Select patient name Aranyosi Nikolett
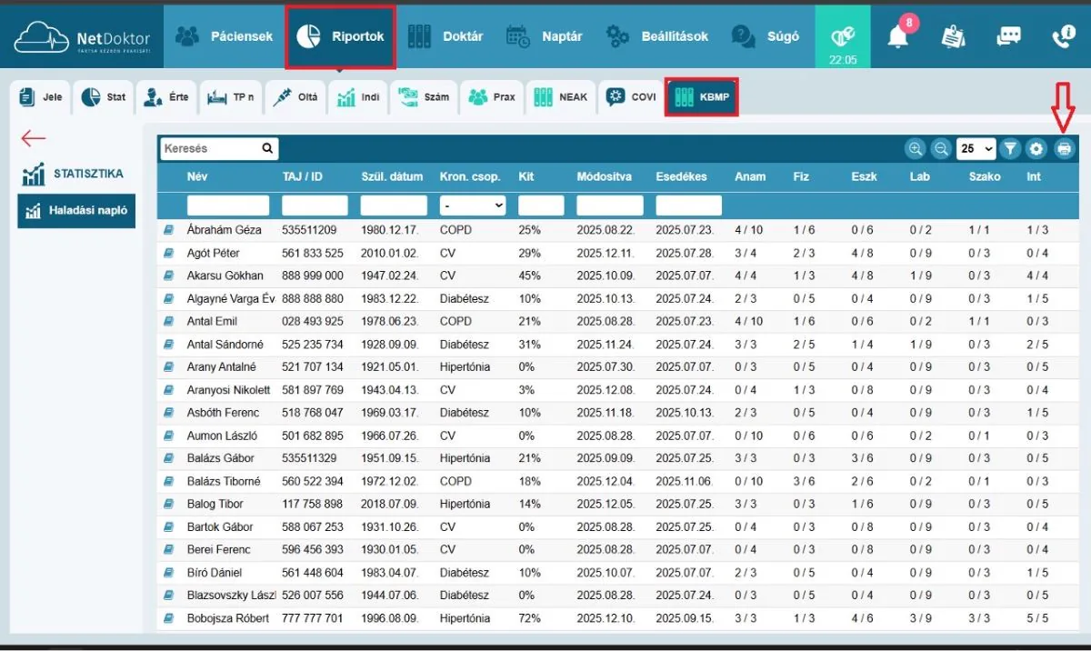Viewport: 1091px width, 651px height. point(229,390)
